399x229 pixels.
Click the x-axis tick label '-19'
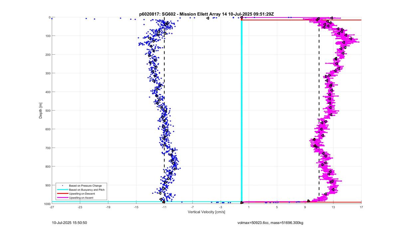(x=108, y=207)
